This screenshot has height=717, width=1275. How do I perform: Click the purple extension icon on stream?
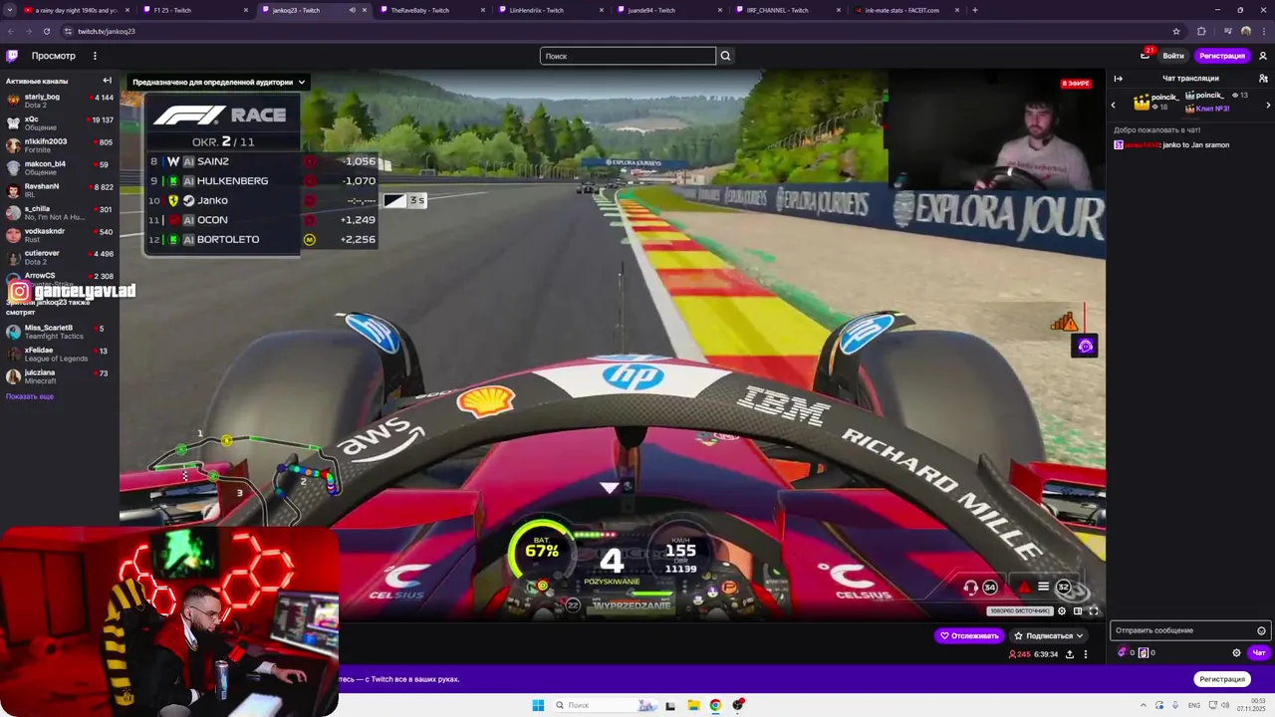click(1085, 346)
